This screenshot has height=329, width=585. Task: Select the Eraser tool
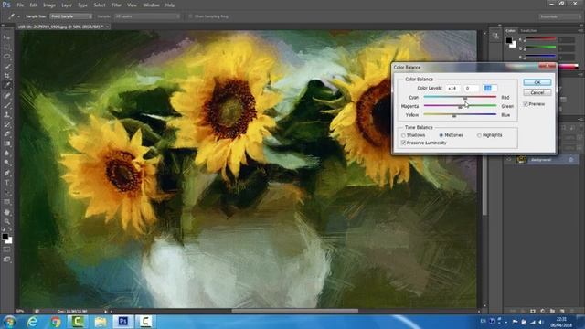coord(7,134)
